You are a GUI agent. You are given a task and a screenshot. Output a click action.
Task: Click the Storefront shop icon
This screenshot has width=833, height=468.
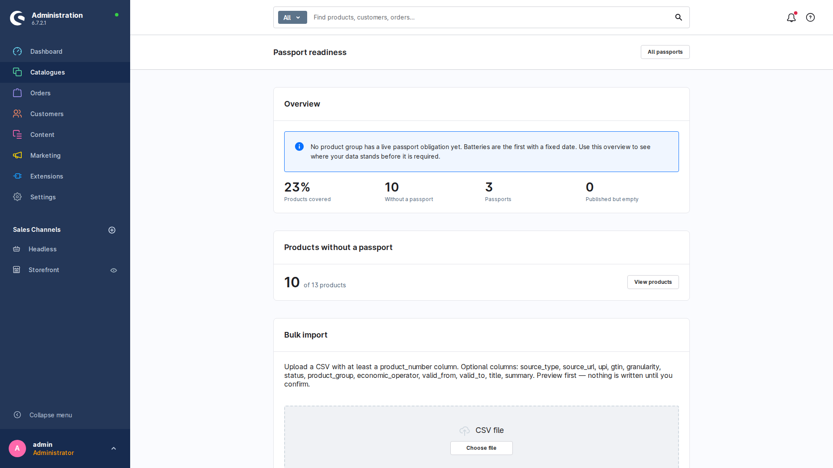point(16,270)
